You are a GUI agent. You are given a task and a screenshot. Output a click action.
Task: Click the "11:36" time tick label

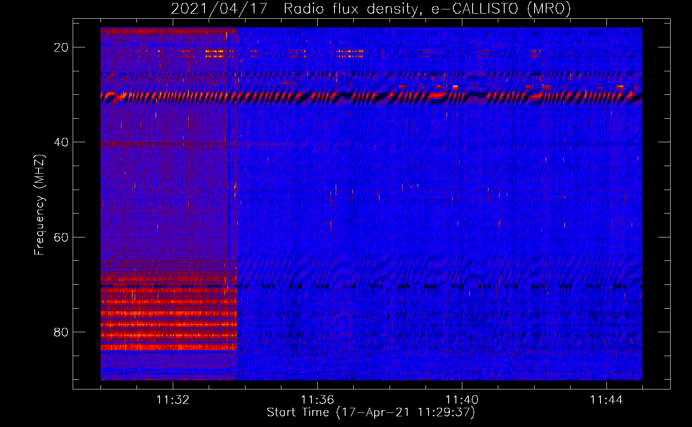(317, 400)
